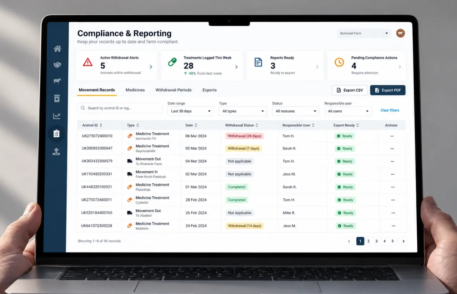The width and height of the screenshot is (457, 294).
Task: Click the Withdrawal (28 days) status badge
Action: point(244,136)
